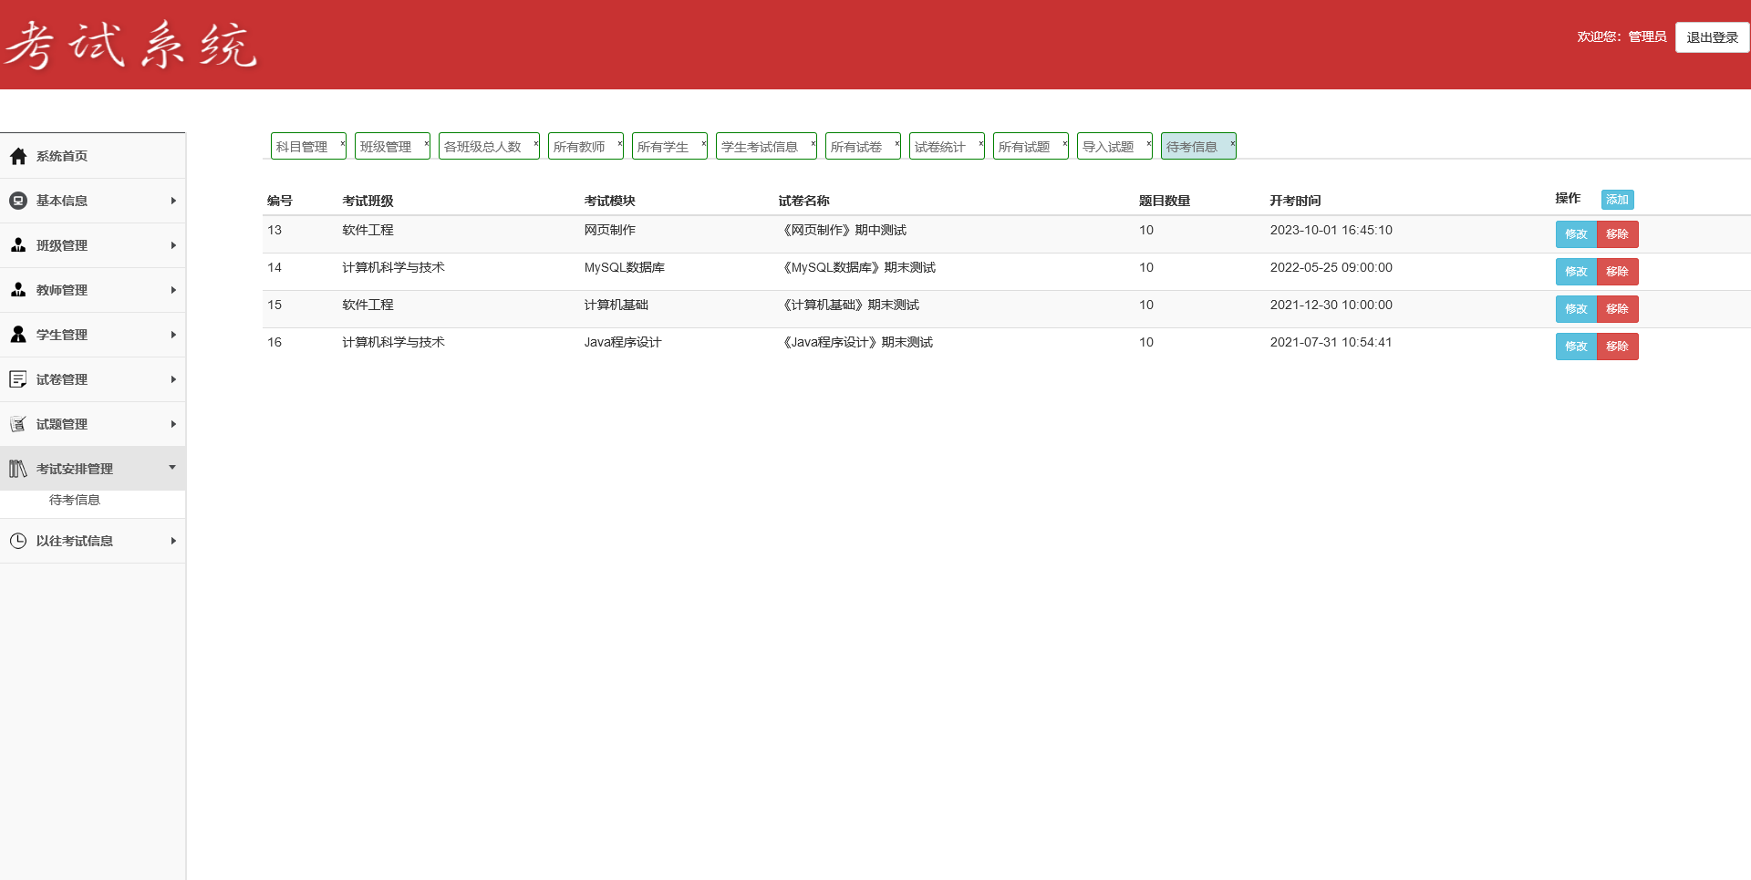
Task: Close the 科目管理 tab
Action: click(x=342, y=142)
